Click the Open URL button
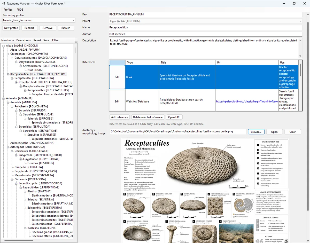This screenshot has width=310, height=243. [x=174, y=117]
